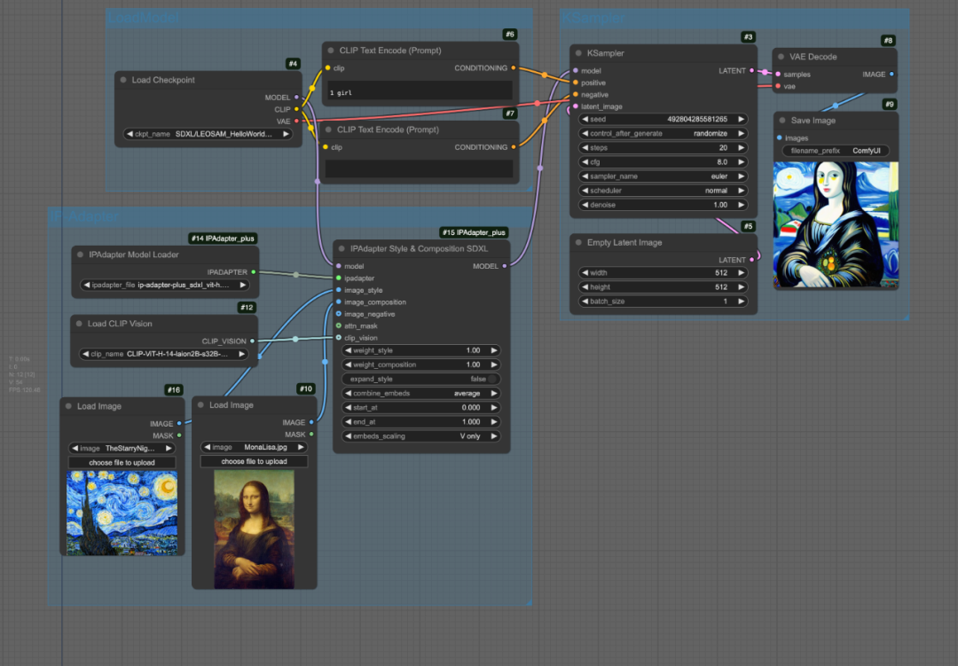Image resolution: width=958 pixels, height=666 pixels.
Task: Cycle to next TheStarryNig... image with right arrow
Action: coord(169,449)
